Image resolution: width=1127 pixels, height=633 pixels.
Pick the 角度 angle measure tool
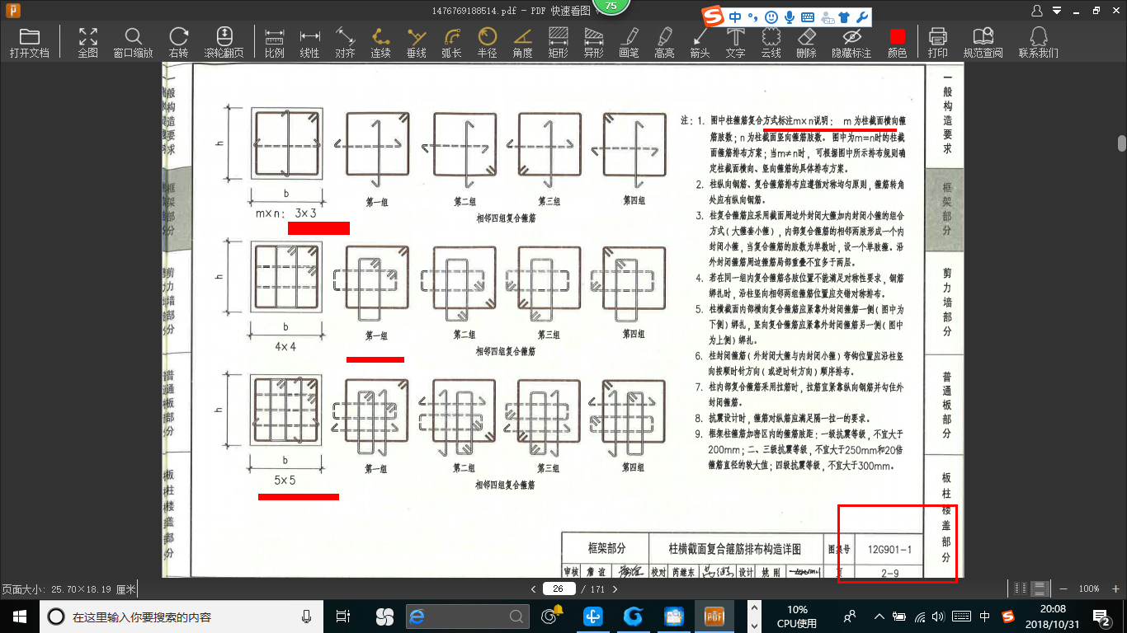(522, 42)
